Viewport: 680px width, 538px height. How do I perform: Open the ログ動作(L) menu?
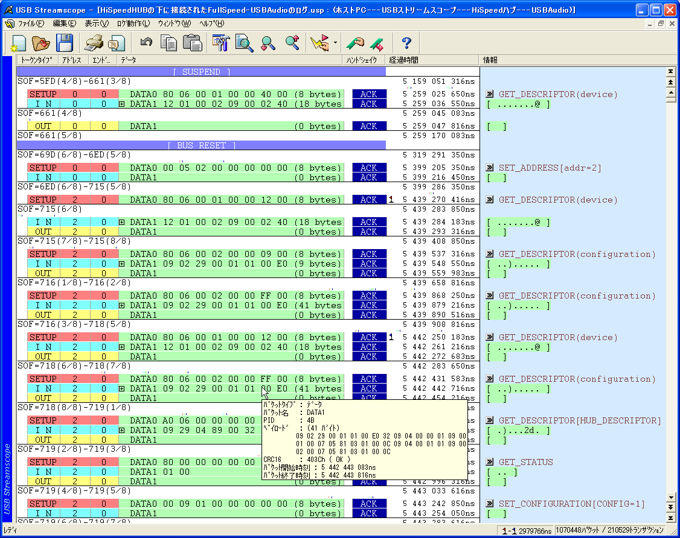pos(133,24)
